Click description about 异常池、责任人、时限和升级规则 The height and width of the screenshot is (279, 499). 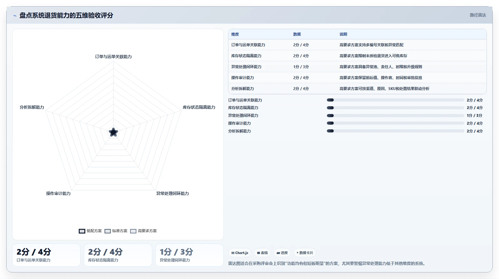(381, 67)
